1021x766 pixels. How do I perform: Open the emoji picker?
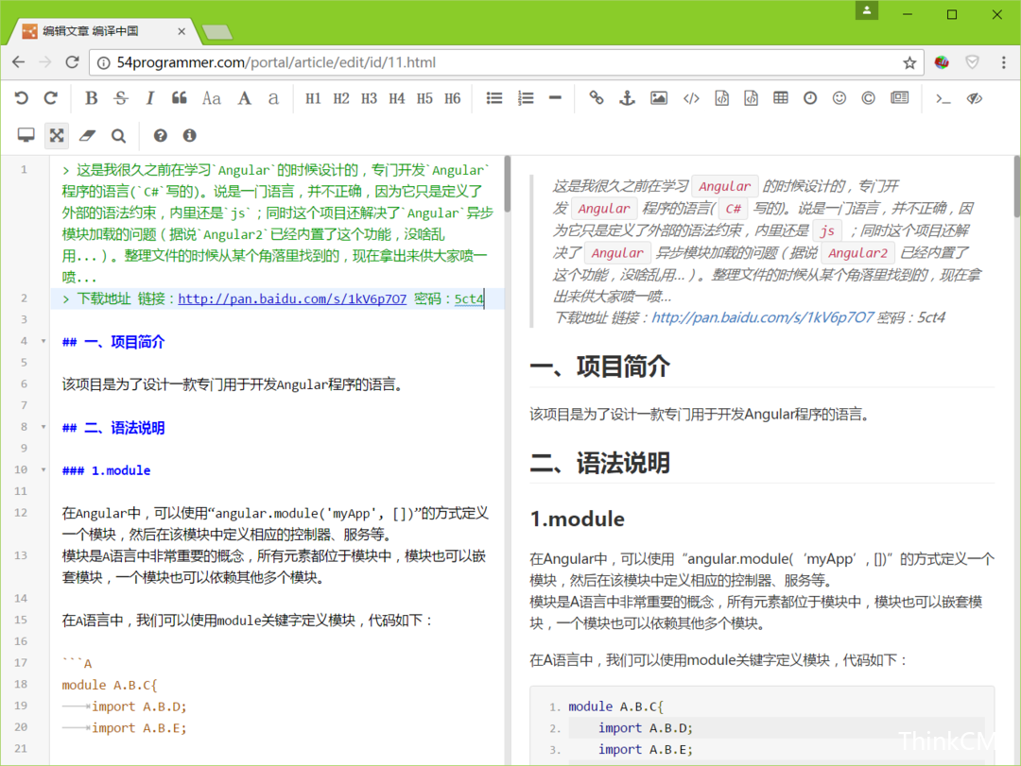839,98
